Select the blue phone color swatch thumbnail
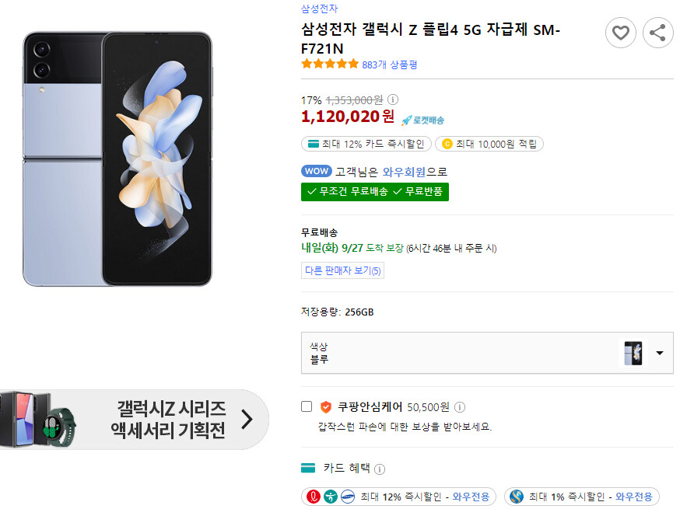This screenshot has width=687, height=516. (x=633, y=353)
